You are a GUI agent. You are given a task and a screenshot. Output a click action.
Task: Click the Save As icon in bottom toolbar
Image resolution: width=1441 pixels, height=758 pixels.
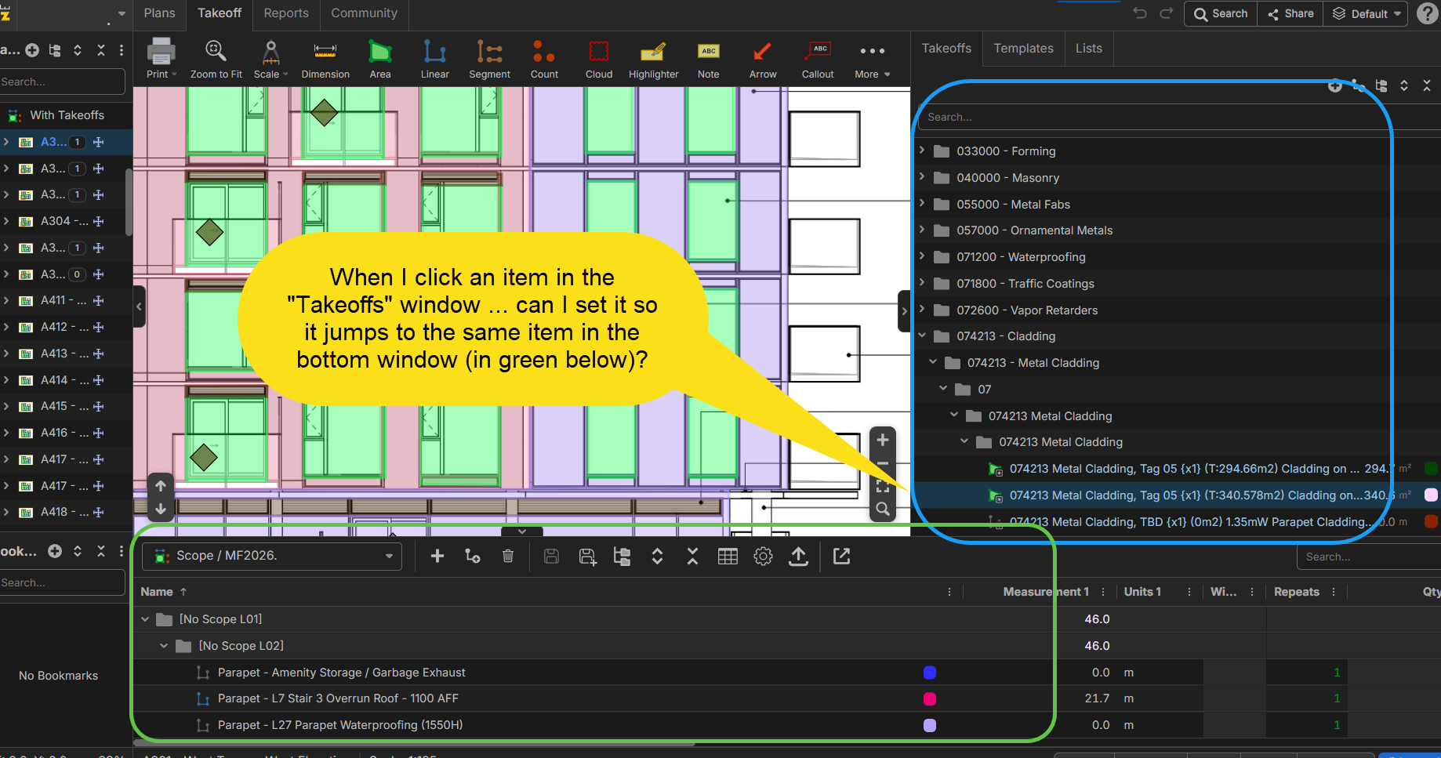587,556
